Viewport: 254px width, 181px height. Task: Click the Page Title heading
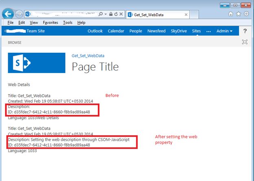(x=95, y=67)
